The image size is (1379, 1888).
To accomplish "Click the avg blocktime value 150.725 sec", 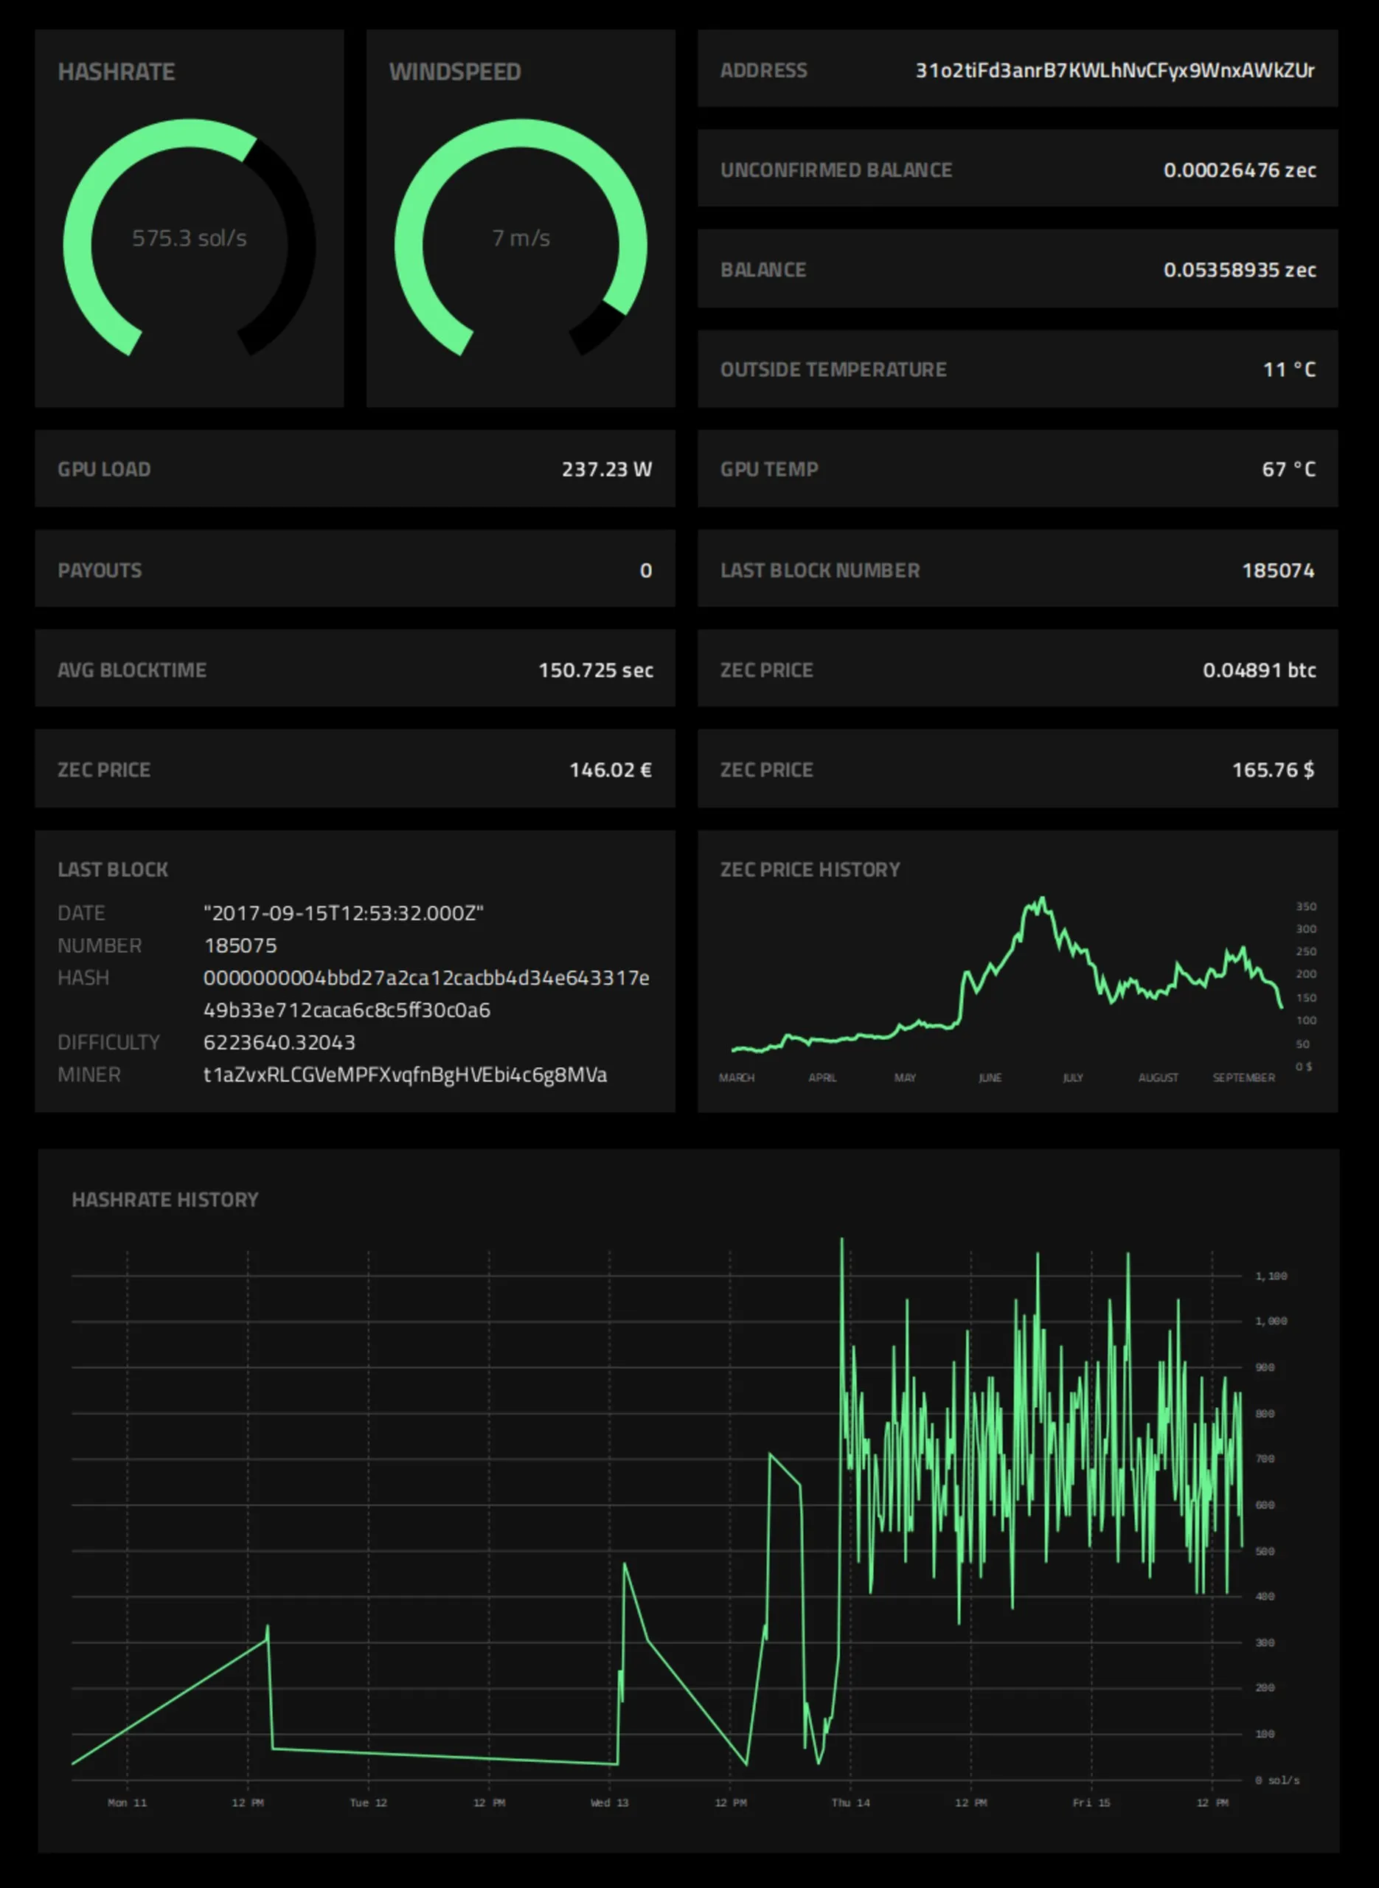I will coord(596,670).
